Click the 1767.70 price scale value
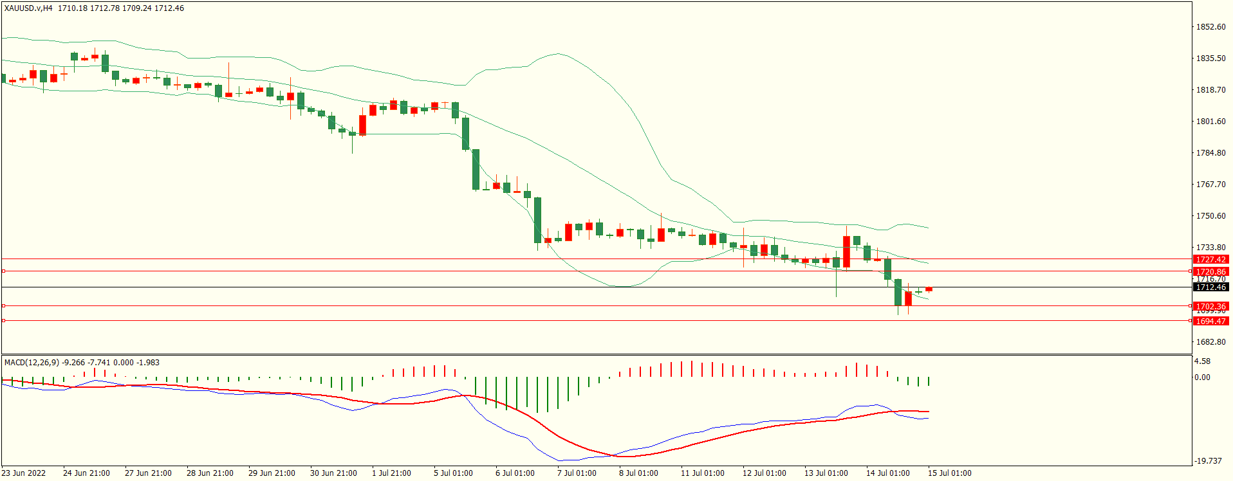Image resolution: width=1233 pixels, height=481 pixels. pos(1210,185)
